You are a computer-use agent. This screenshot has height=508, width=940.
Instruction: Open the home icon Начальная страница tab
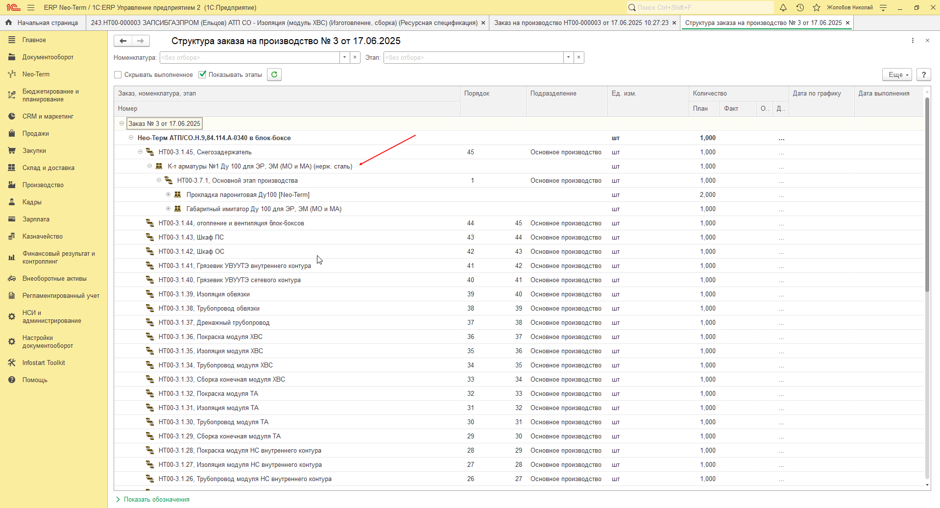[x=43, y=23]
